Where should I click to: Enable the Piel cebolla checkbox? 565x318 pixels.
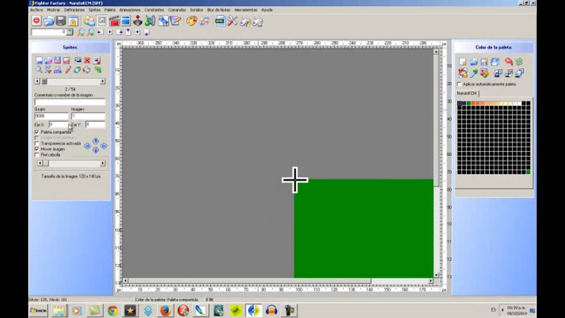point(37,155)
